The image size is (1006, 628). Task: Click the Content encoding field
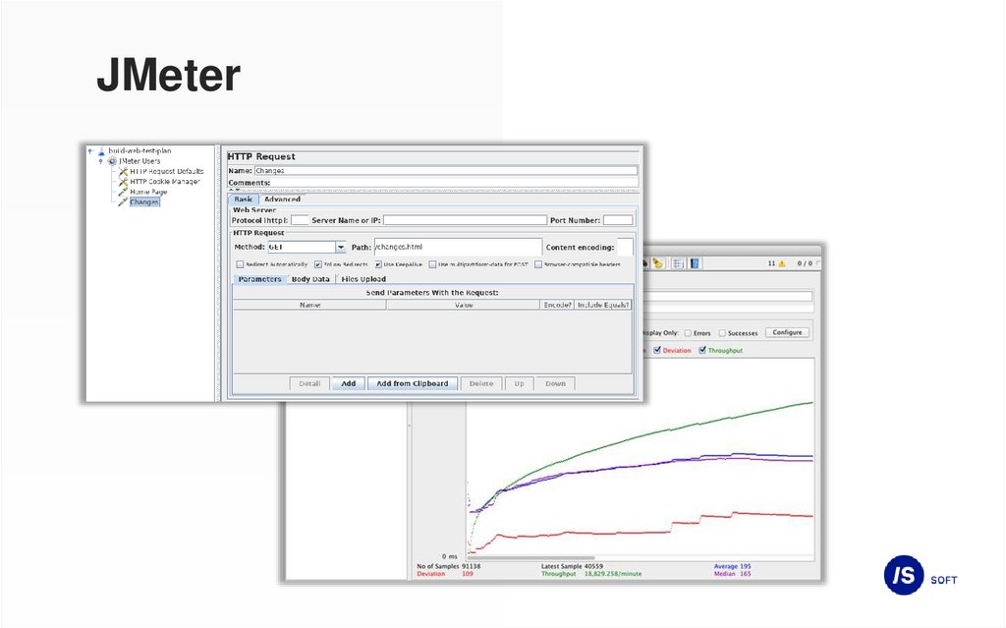pos(625,248)
